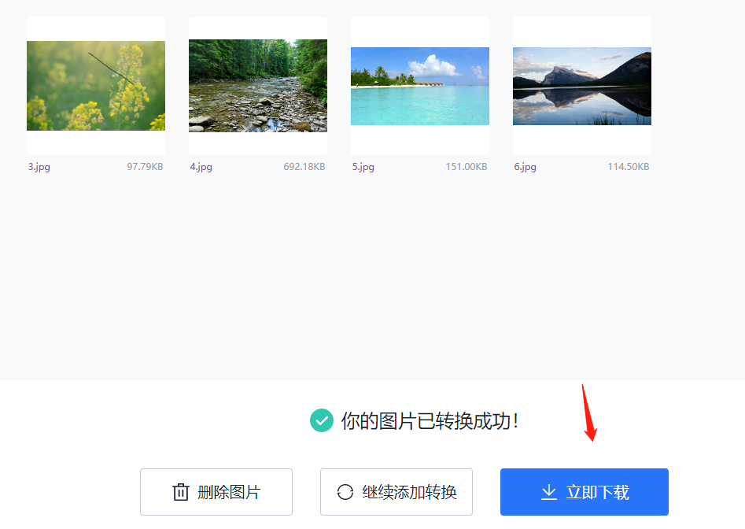Viewport: 745px width, 529px height.
Task: Select the file name 4.jpg
Action: (x=201, y=167)
